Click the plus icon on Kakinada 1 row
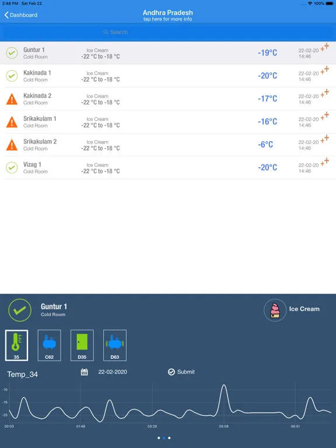Viewport: 336px width, 448px height. (325, 70)
